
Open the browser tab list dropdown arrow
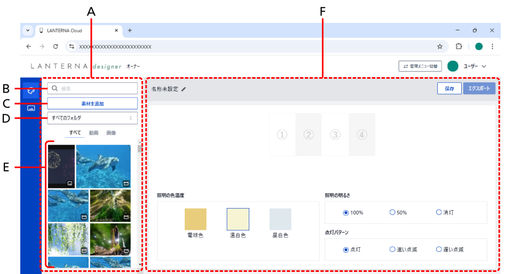[28, 30]
